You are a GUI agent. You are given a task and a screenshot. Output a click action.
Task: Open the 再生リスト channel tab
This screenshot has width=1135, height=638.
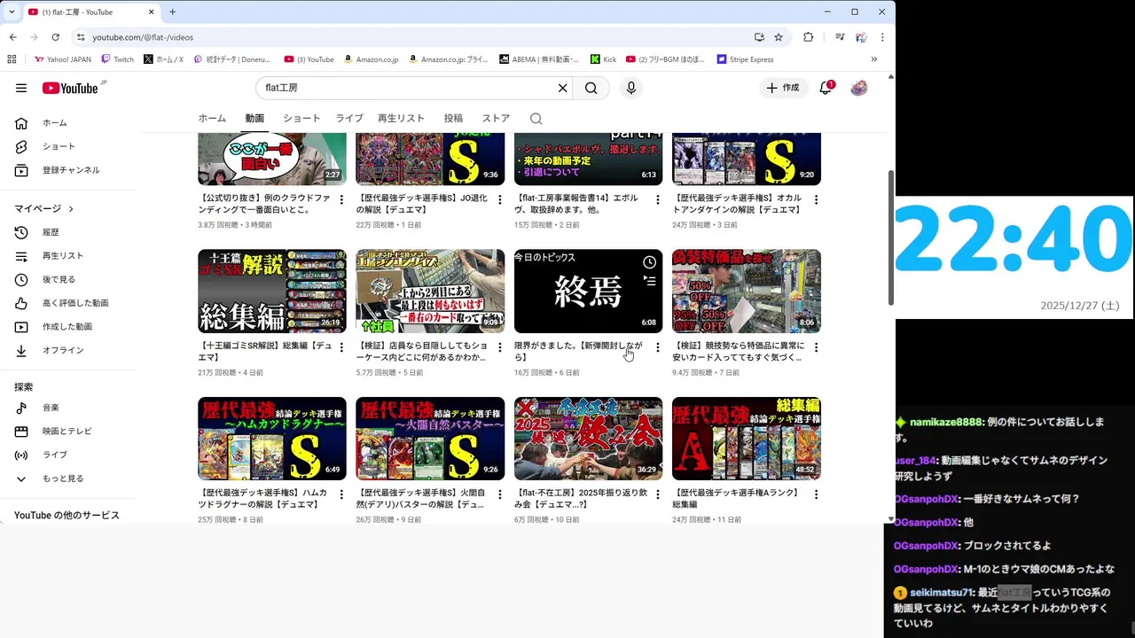pos(401,118)
